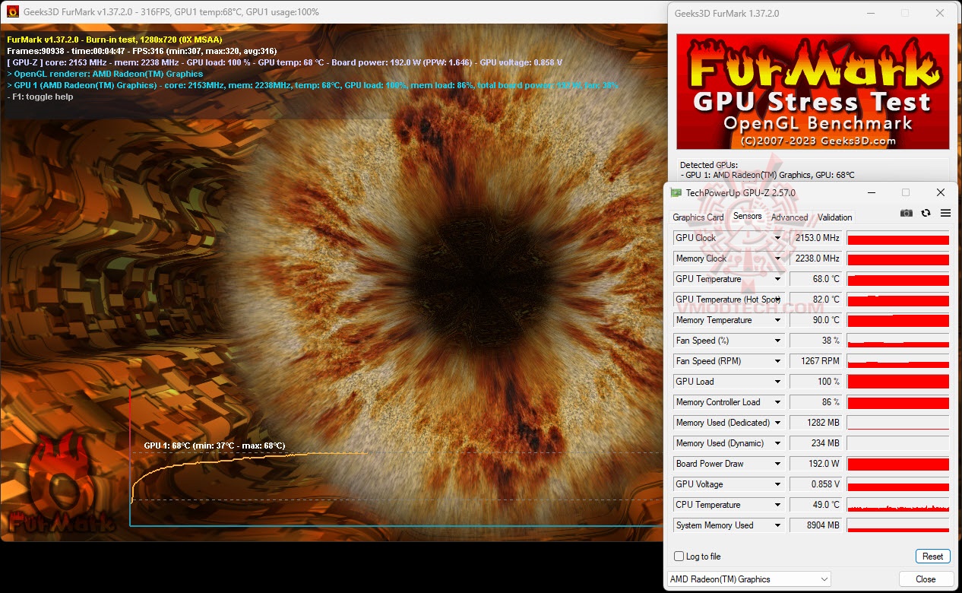Close the FurMark 1.37.2.0 dialog window
The height and width of the screenshot is (593, 962).
941,13
